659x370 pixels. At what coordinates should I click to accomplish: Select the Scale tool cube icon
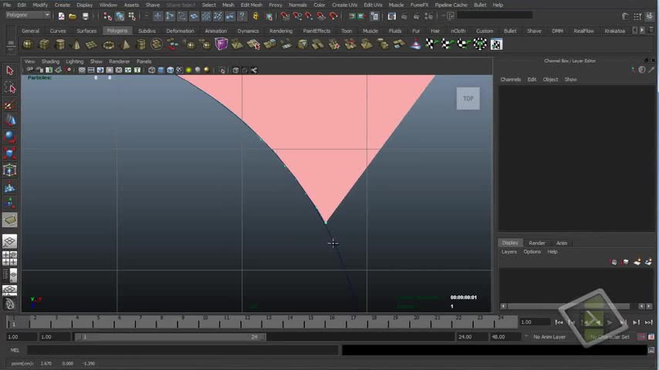pos(10,153)
